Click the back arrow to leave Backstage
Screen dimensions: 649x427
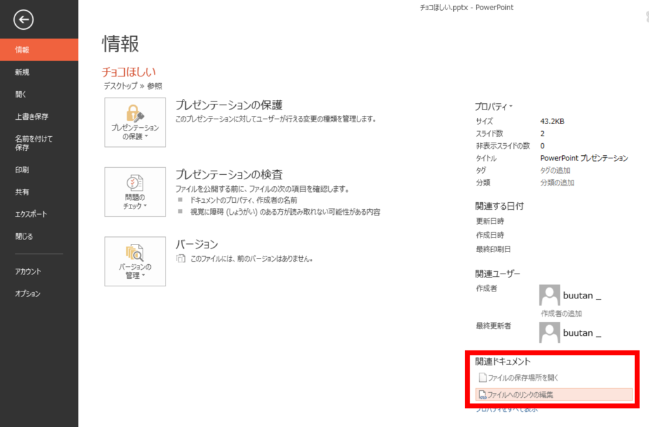pos(23,20)
